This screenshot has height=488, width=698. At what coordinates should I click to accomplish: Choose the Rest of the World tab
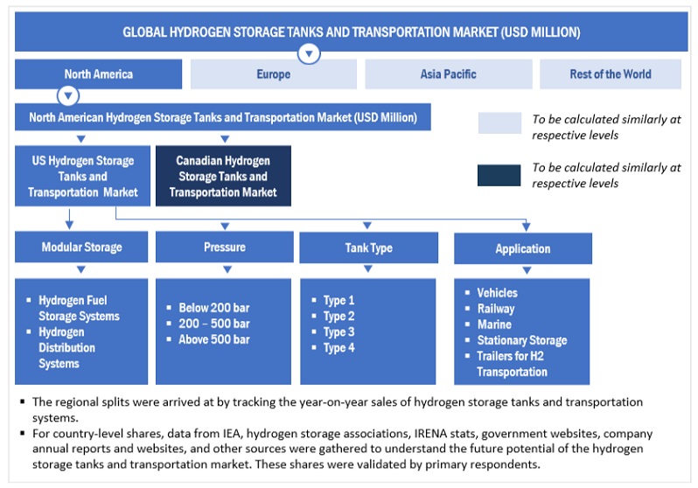click(610, 74)
